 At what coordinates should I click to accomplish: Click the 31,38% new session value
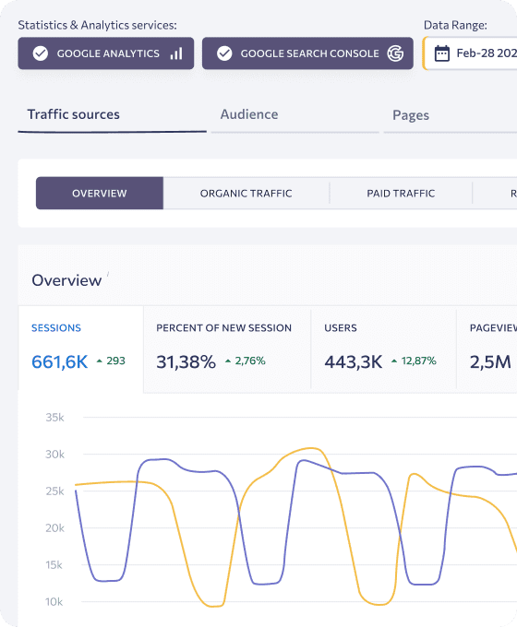(x=186, y=361)
